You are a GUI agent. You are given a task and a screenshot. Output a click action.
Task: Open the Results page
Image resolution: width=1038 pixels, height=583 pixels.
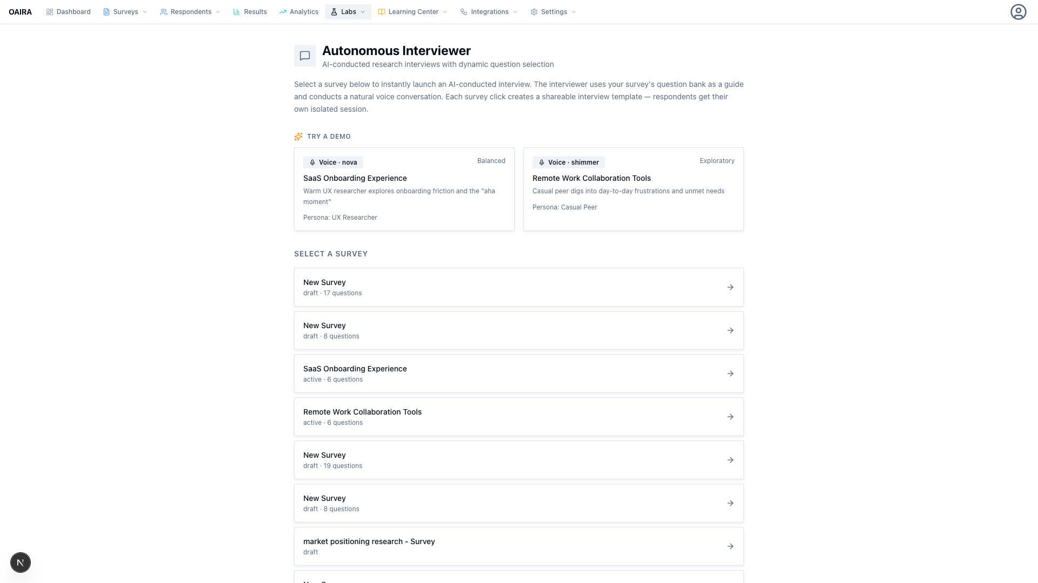(x=250, y=12)
